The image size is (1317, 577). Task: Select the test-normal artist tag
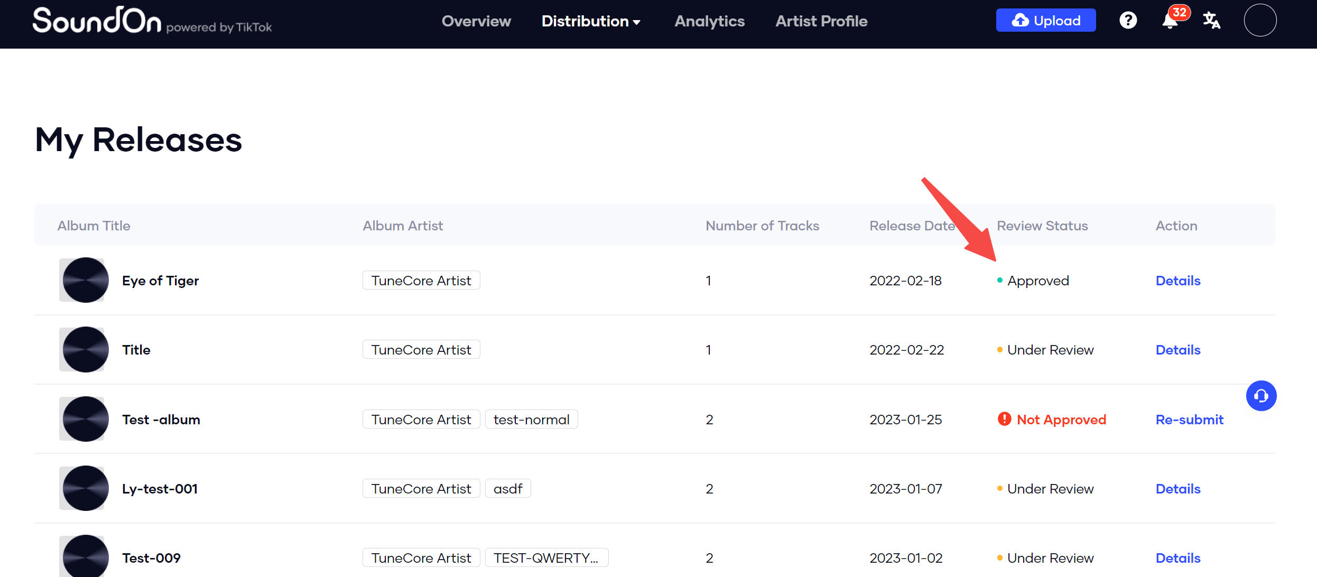click(531, 418)
